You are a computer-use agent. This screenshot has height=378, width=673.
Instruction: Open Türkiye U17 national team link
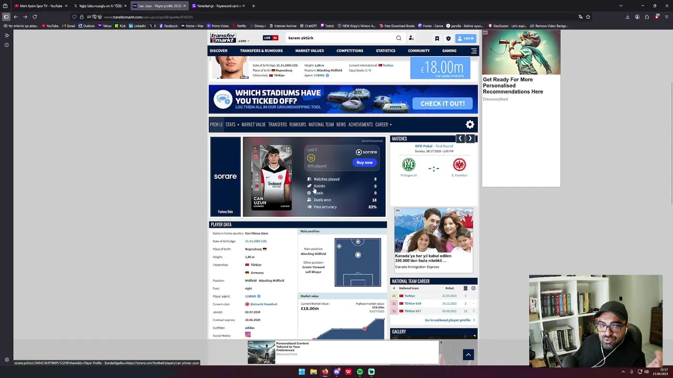(413, 311)
